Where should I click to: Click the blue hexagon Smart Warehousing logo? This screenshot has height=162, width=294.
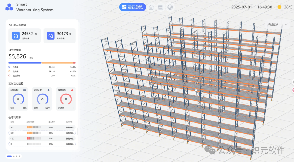[x=9, y=7]
